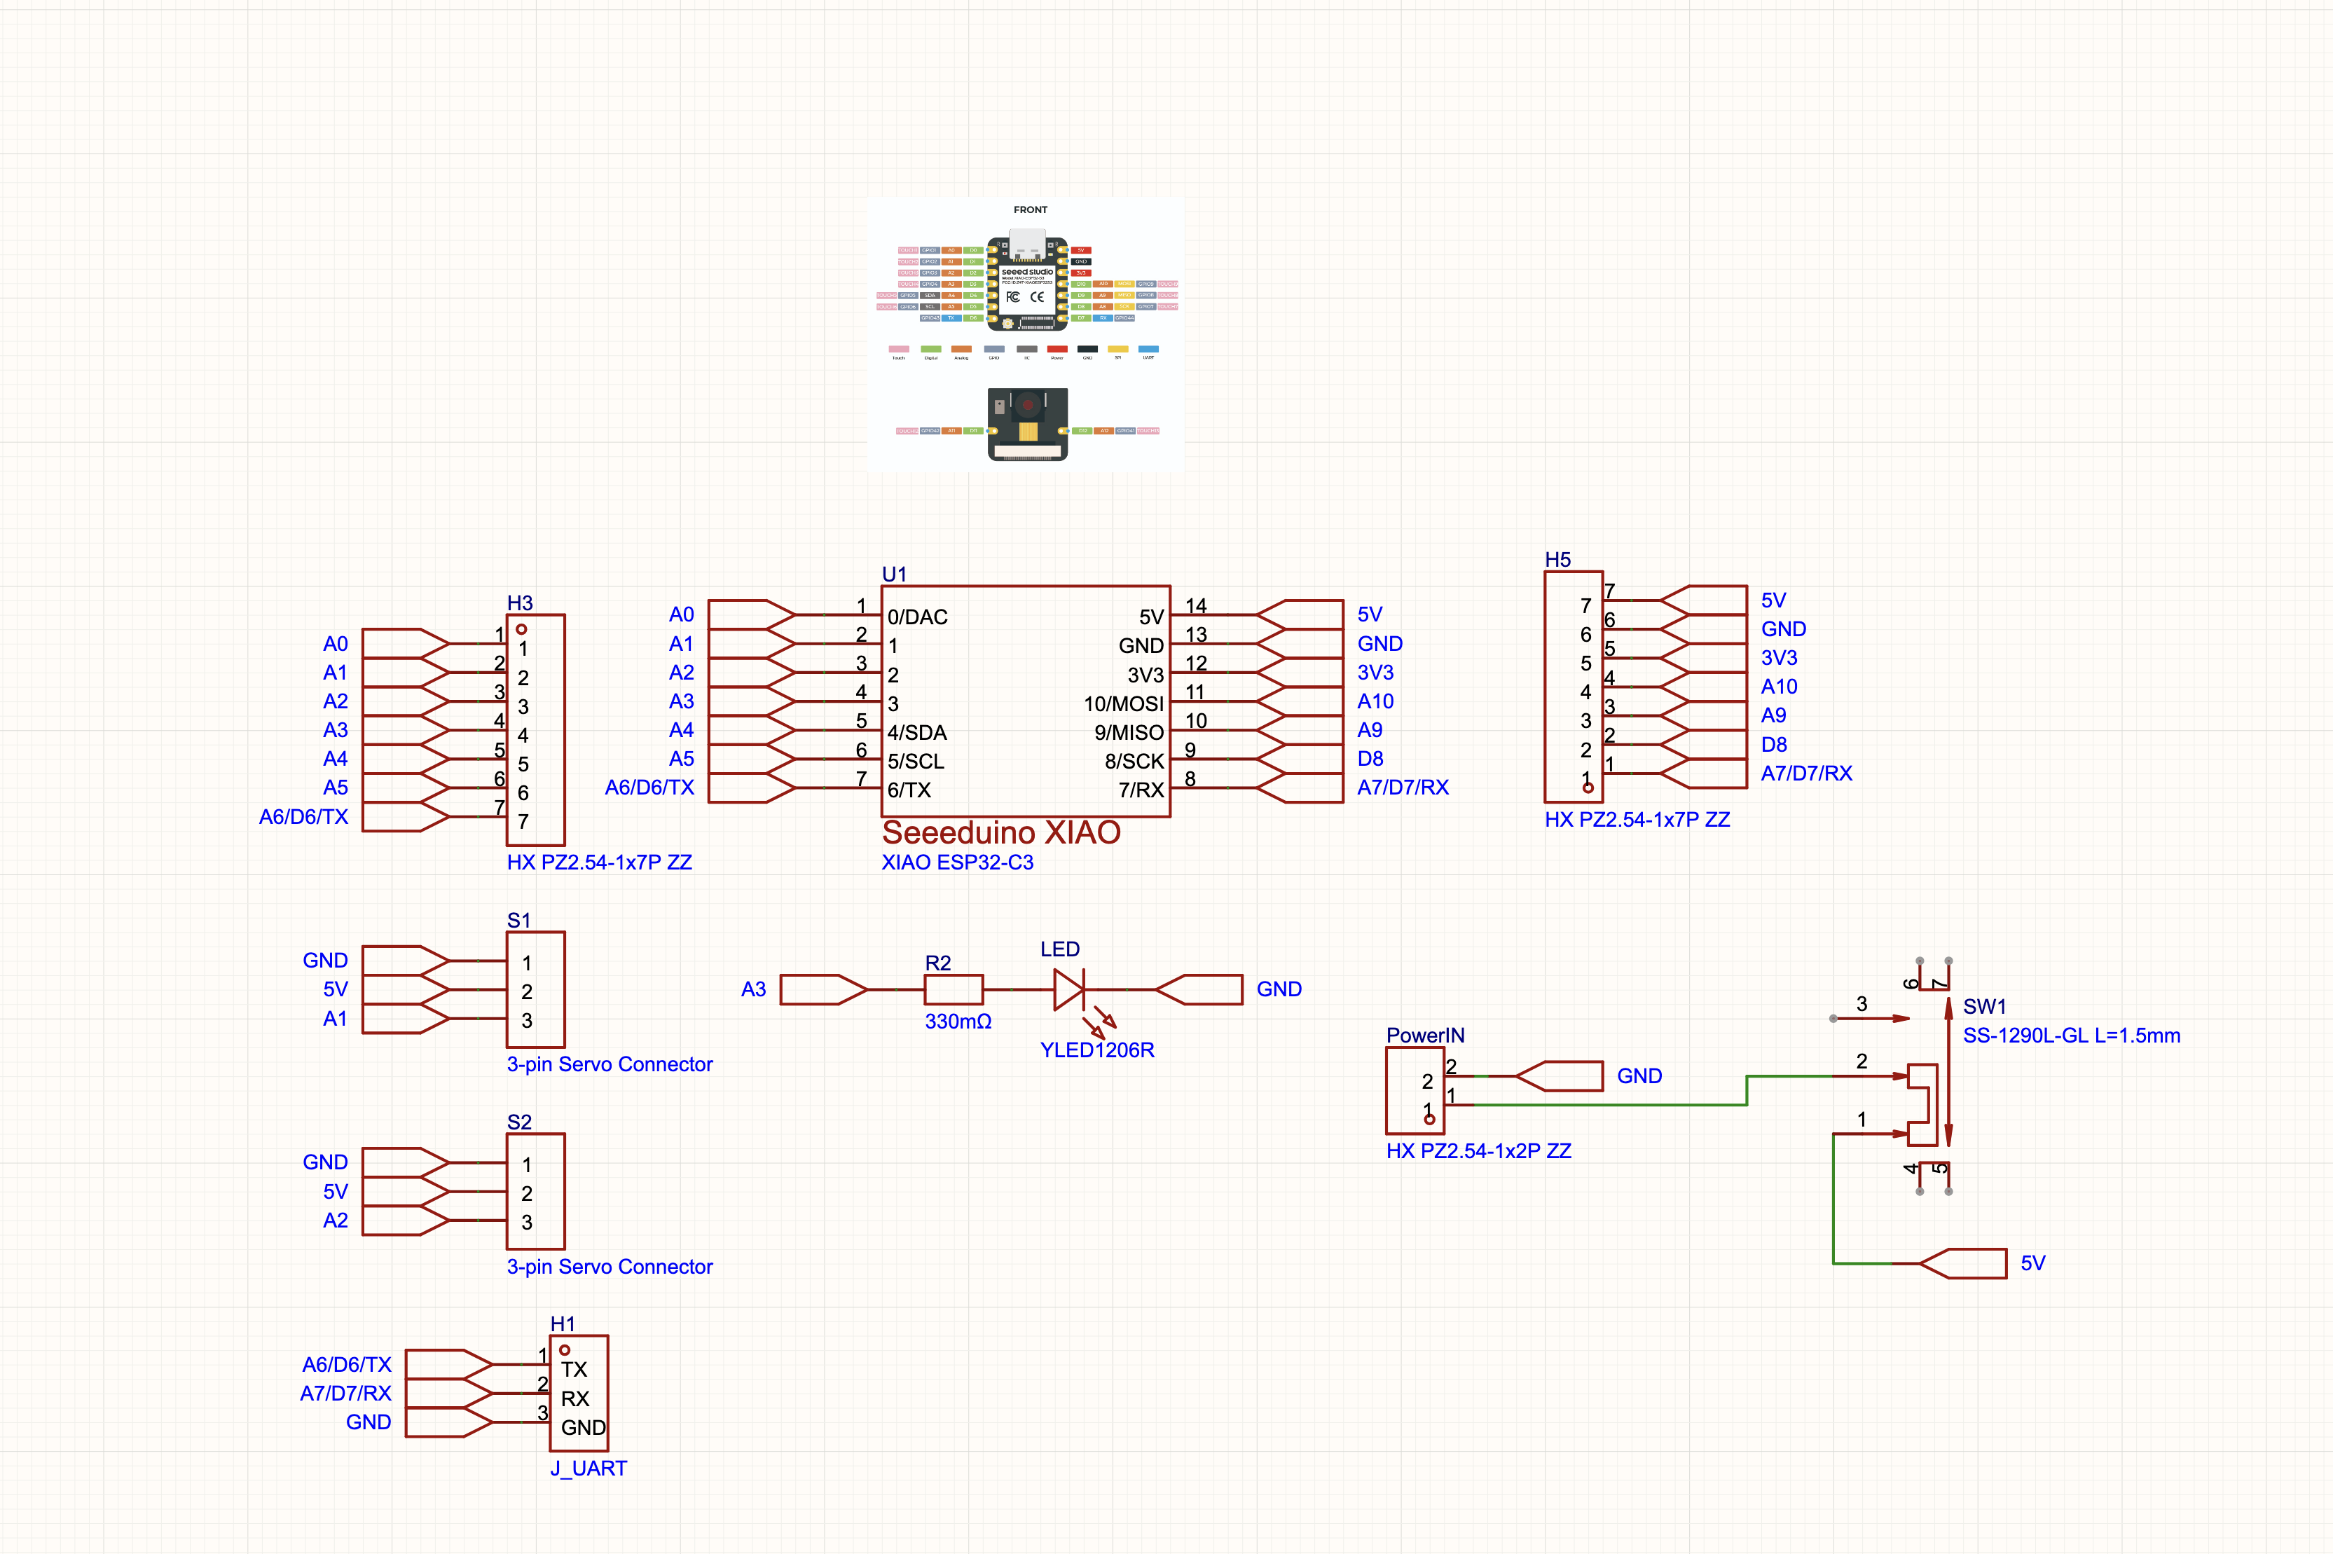Image resolution: width=2333 pixels, height=1554 pixels.
Task: Select the 'XIAO ESP32-C3' value text
Action: point(958,862)
